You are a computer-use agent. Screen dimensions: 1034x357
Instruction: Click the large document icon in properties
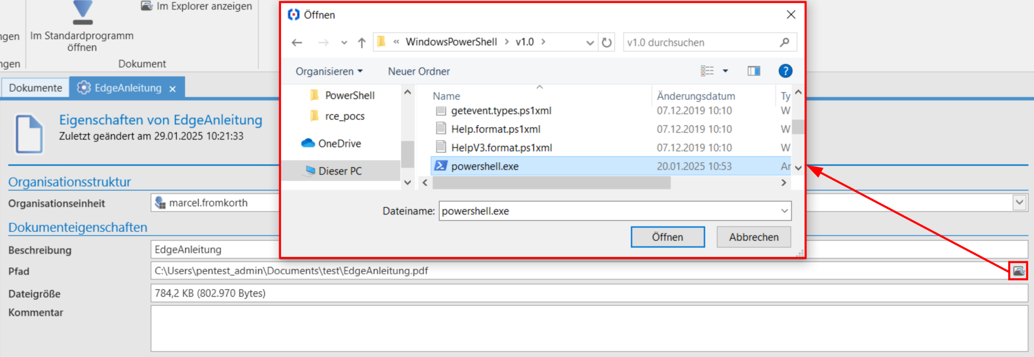(x=29, y=134)
